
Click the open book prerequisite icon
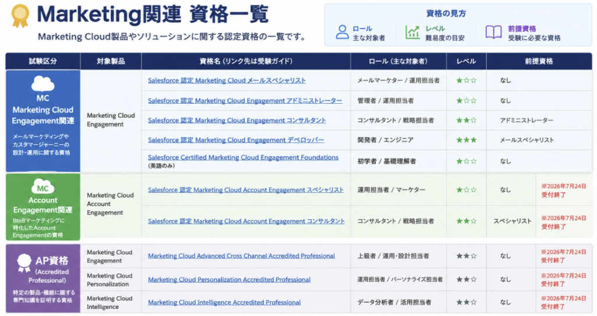(x=494, y=33)
